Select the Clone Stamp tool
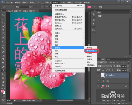This screenshot has width=132, height=105. 3,45
